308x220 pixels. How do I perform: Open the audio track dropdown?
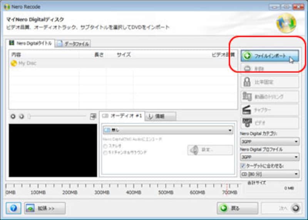(168, 130)
